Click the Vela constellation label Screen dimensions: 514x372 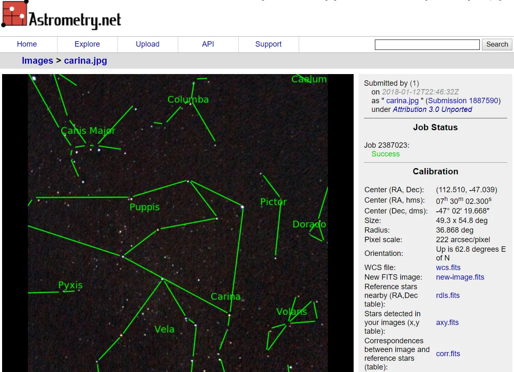165,330
